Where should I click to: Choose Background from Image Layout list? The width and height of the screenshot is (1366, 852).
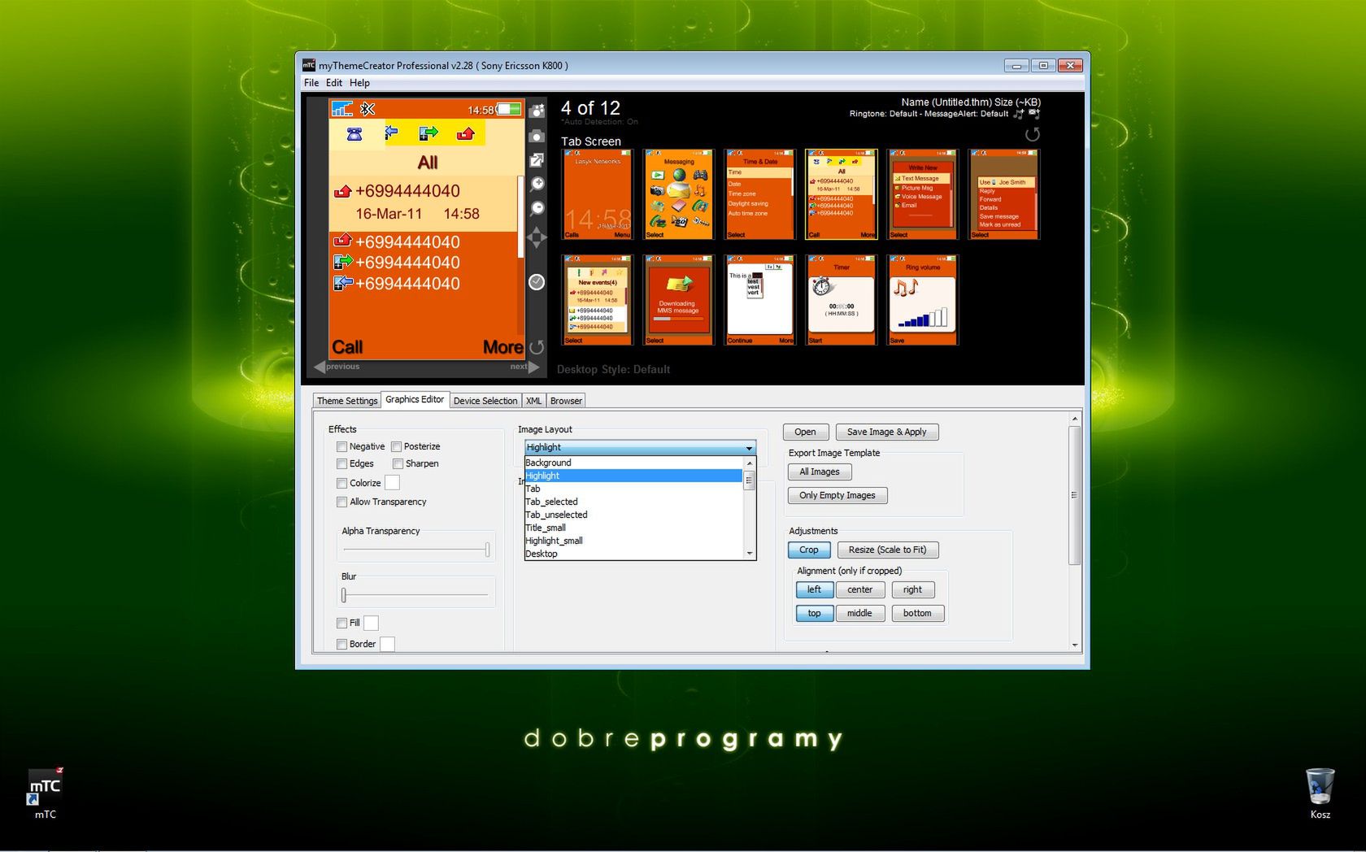tap(633, 463)
